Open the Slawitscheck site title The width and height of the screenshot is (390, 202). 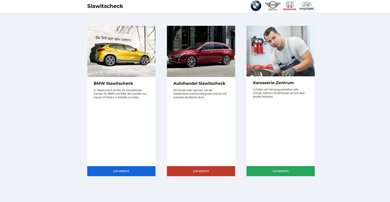(105, 6)
